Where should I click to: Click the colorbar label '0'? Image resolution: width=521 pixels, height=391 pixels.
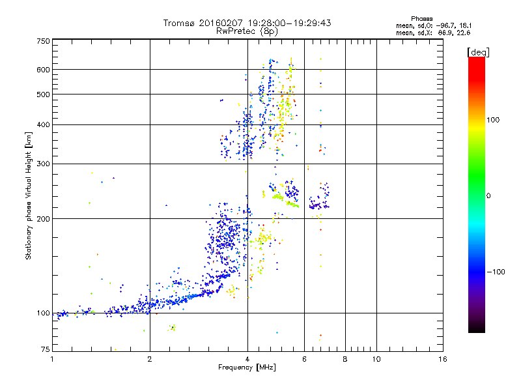488,196
